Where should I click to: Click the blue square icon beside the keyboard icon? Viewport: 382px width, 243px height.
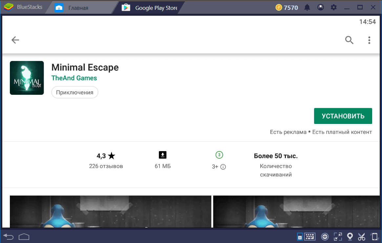(300, 237)
